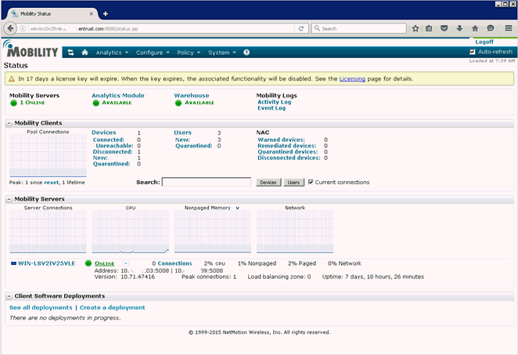Open a new browser tab with plus

tap(106, 13)
